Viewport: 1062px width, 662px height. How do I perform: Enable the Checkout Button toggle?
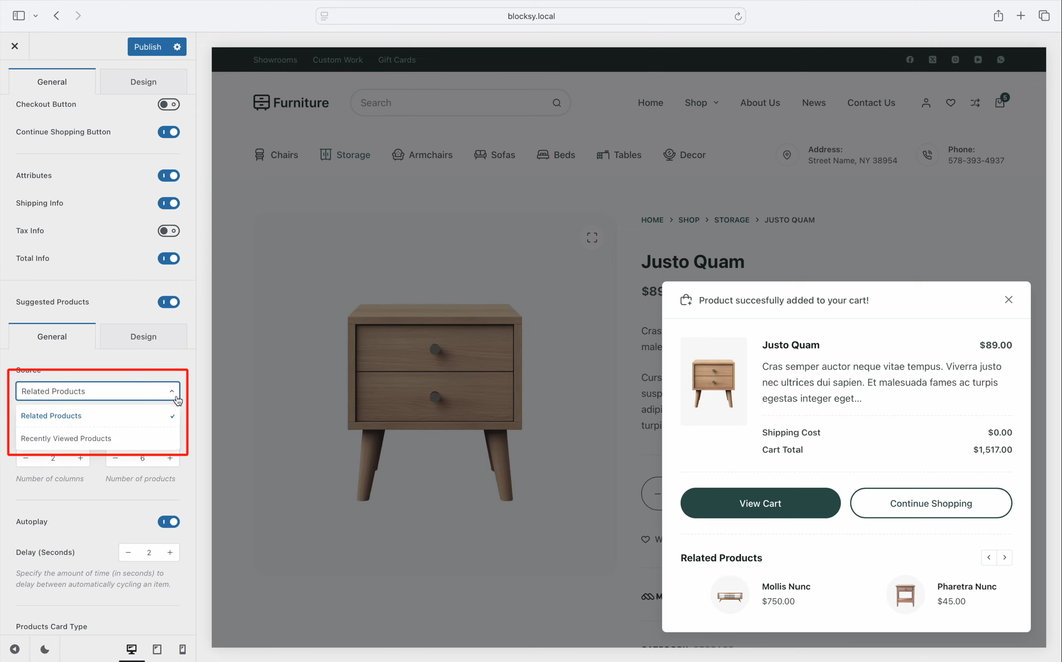tap(168, 105)
